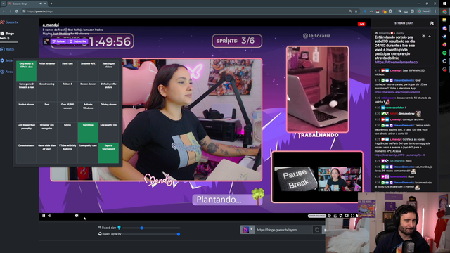This screenshot has width=450, height=253.
Task: Select the 'Hottub stream' bingo cell
Action: (27, 112)
